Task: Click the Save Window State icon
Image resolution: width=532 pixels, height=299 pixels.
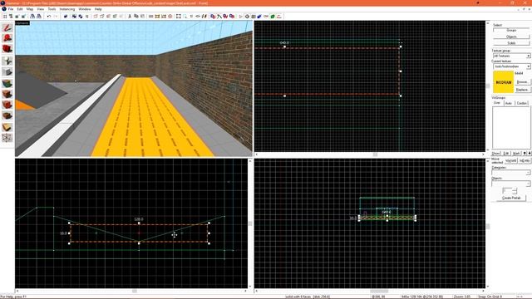Action: point(39,17)
